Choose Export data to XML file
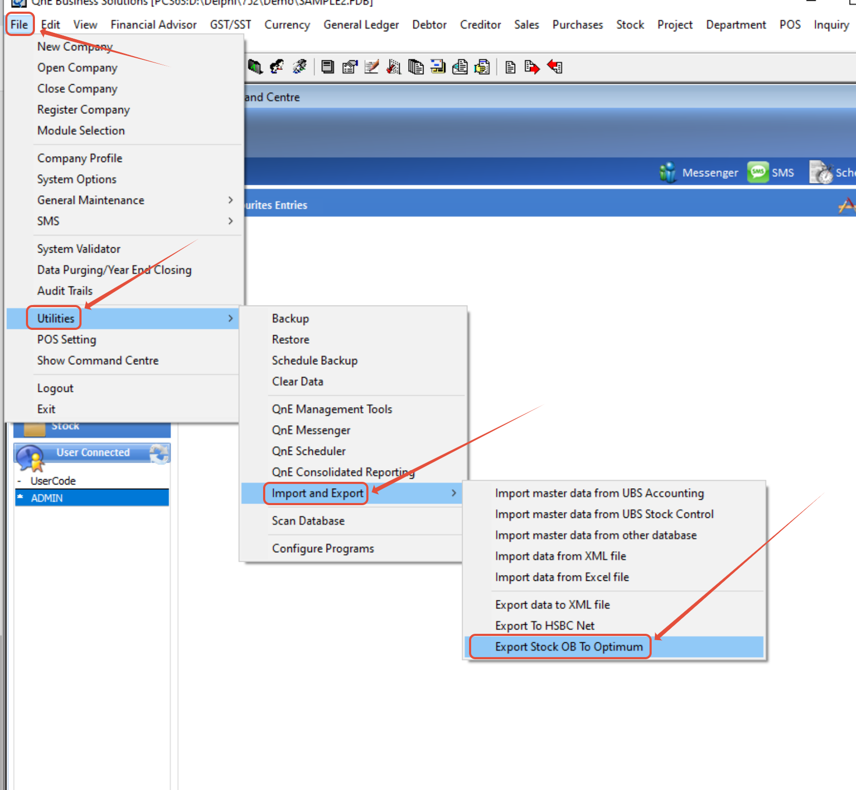The width and height of the screenshot is (856, 790). 552,605
